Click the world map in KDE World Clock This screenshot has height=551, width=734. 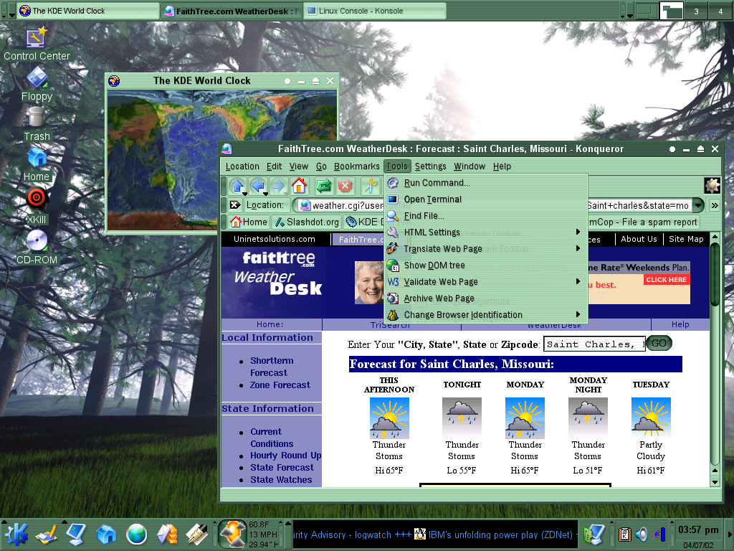pyautogui.click(x=222, y=159)
